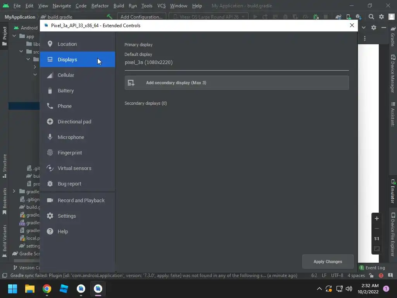Click the green hammer Make Project icon
The width and height of the screenshot is (397, 298).
coord(109,17)
